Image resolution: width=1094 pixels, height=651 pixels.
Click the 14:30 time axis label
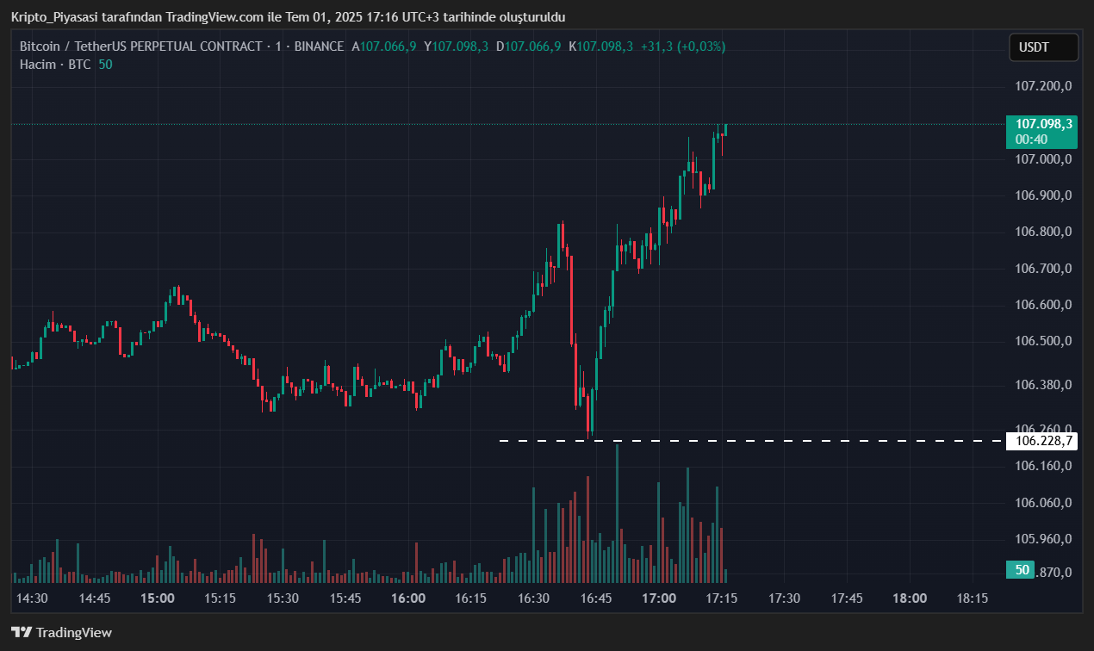32,598
